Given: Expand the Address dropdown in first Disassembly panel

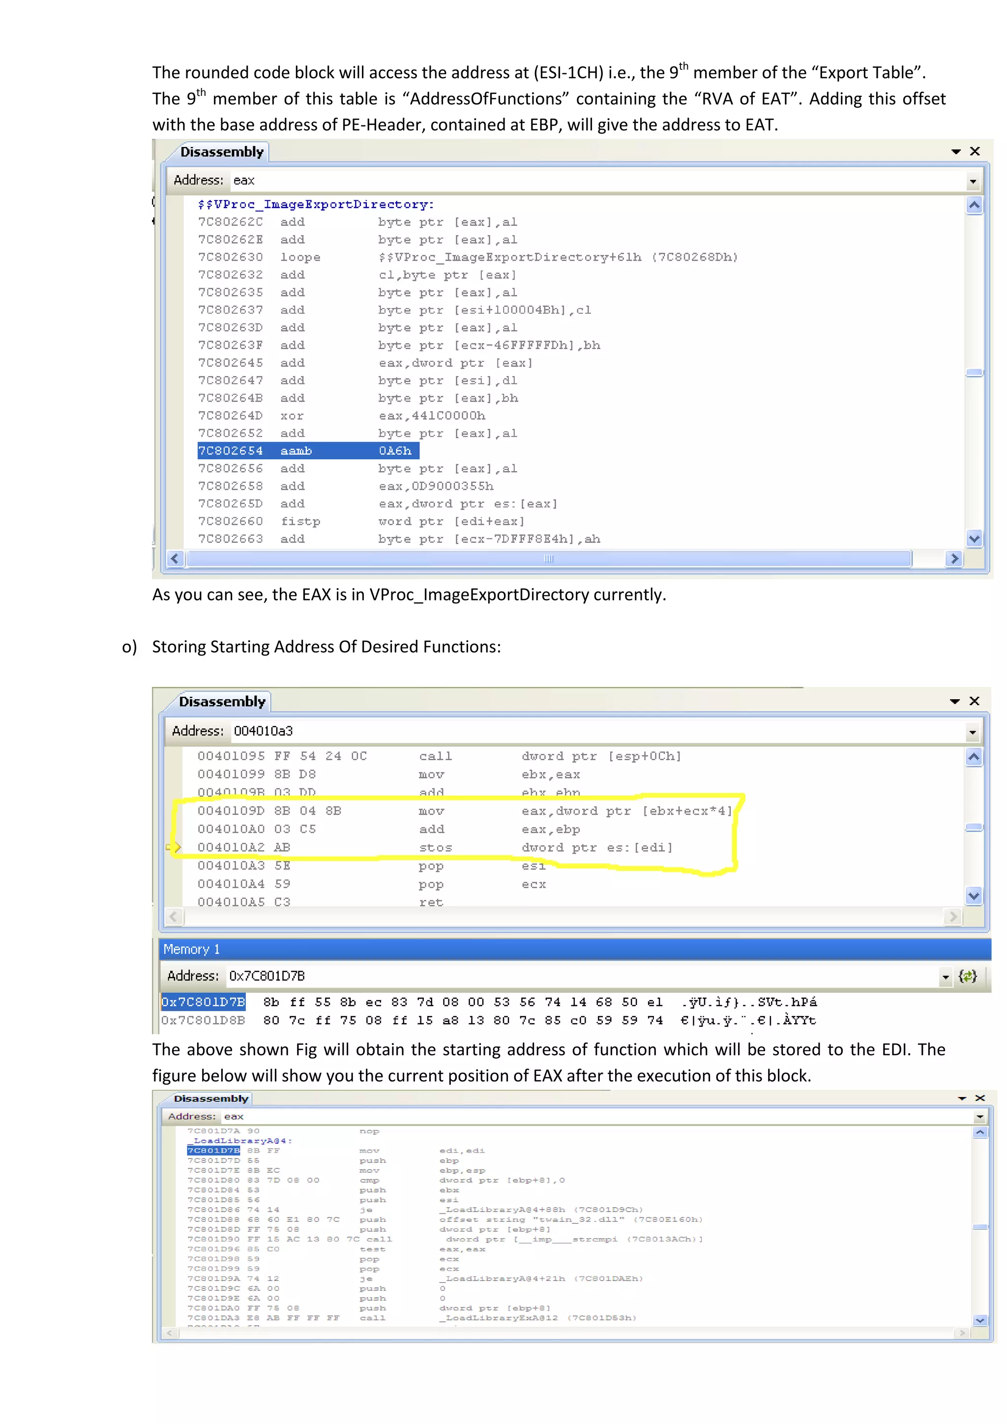Looking at the screenshot, I should 972,182.
